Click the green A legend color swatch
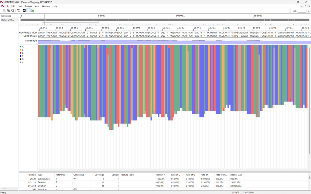 pos(20,46)
